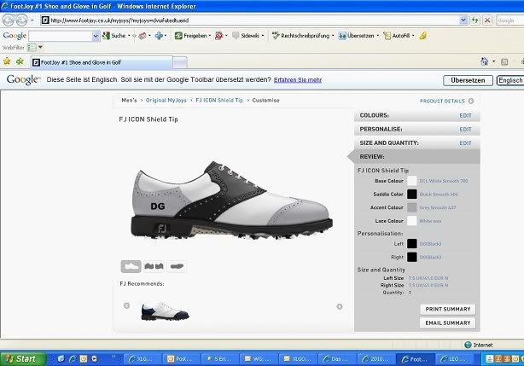Open a new blank browser tab

180,63
